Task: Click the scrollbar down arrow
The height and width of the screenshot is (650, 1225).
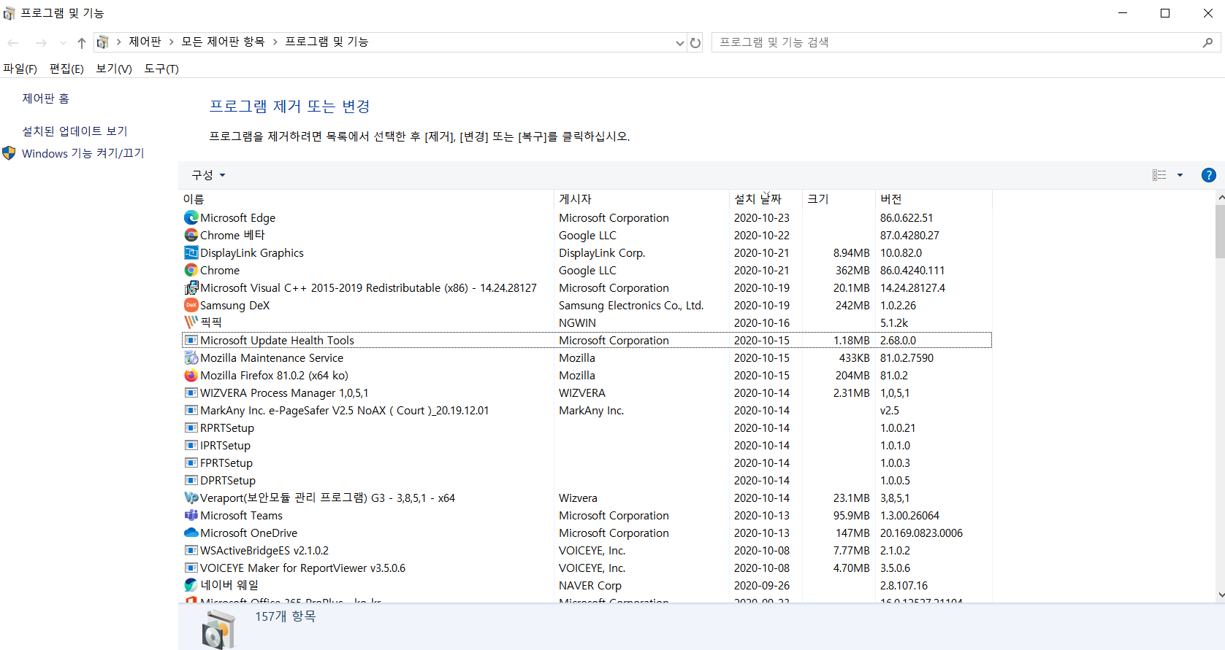Action: (x=1220, y=595)
